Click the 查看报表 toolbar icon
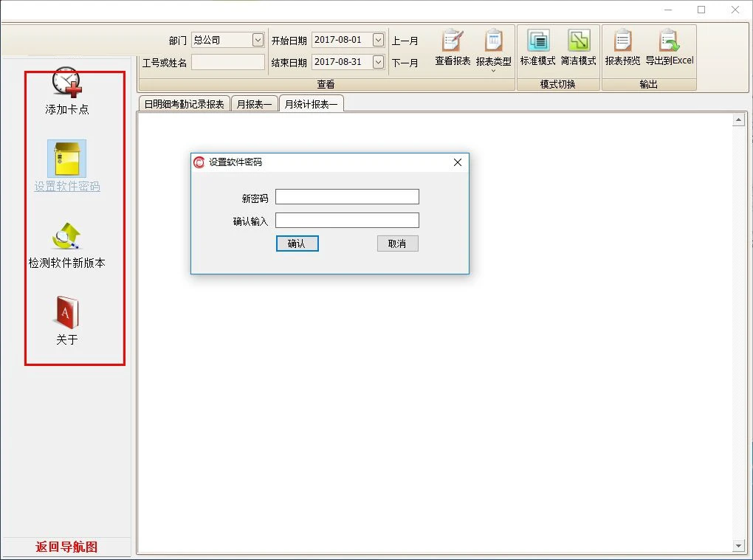 coord(453,41)
